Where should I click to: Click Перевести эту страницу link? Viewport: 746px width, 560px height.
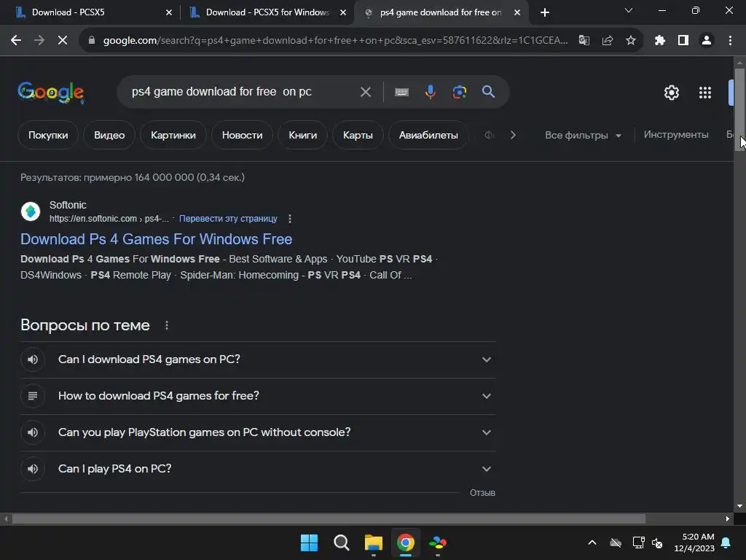click(x=228, y=219)
